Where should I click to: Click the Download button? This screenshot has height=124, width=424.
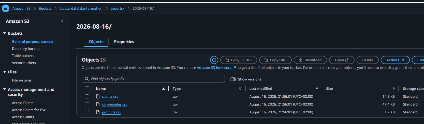[310, 60]
